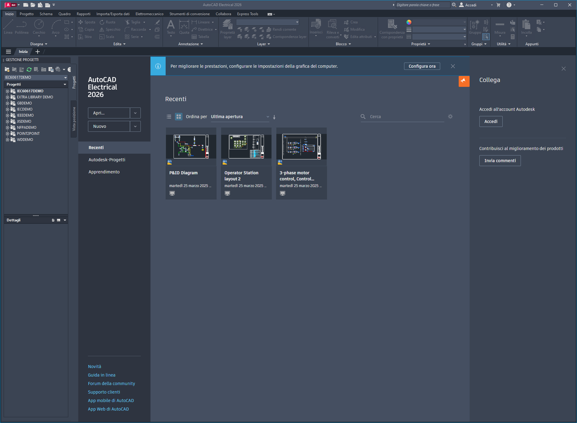Open the object color wheel control
The width and height of the screenshot is (577, 423).
[409, 22]
